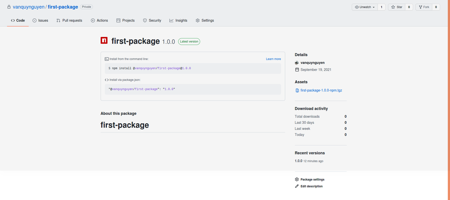Click the vanquynguyen avatar in Details
450x200 pixels.
[x=297, y=63]
